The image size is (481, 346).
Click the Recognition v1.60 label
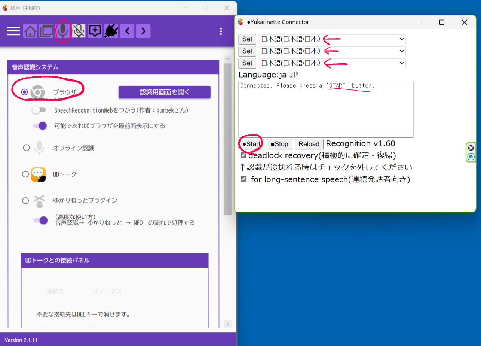click(x=361, y=143)
